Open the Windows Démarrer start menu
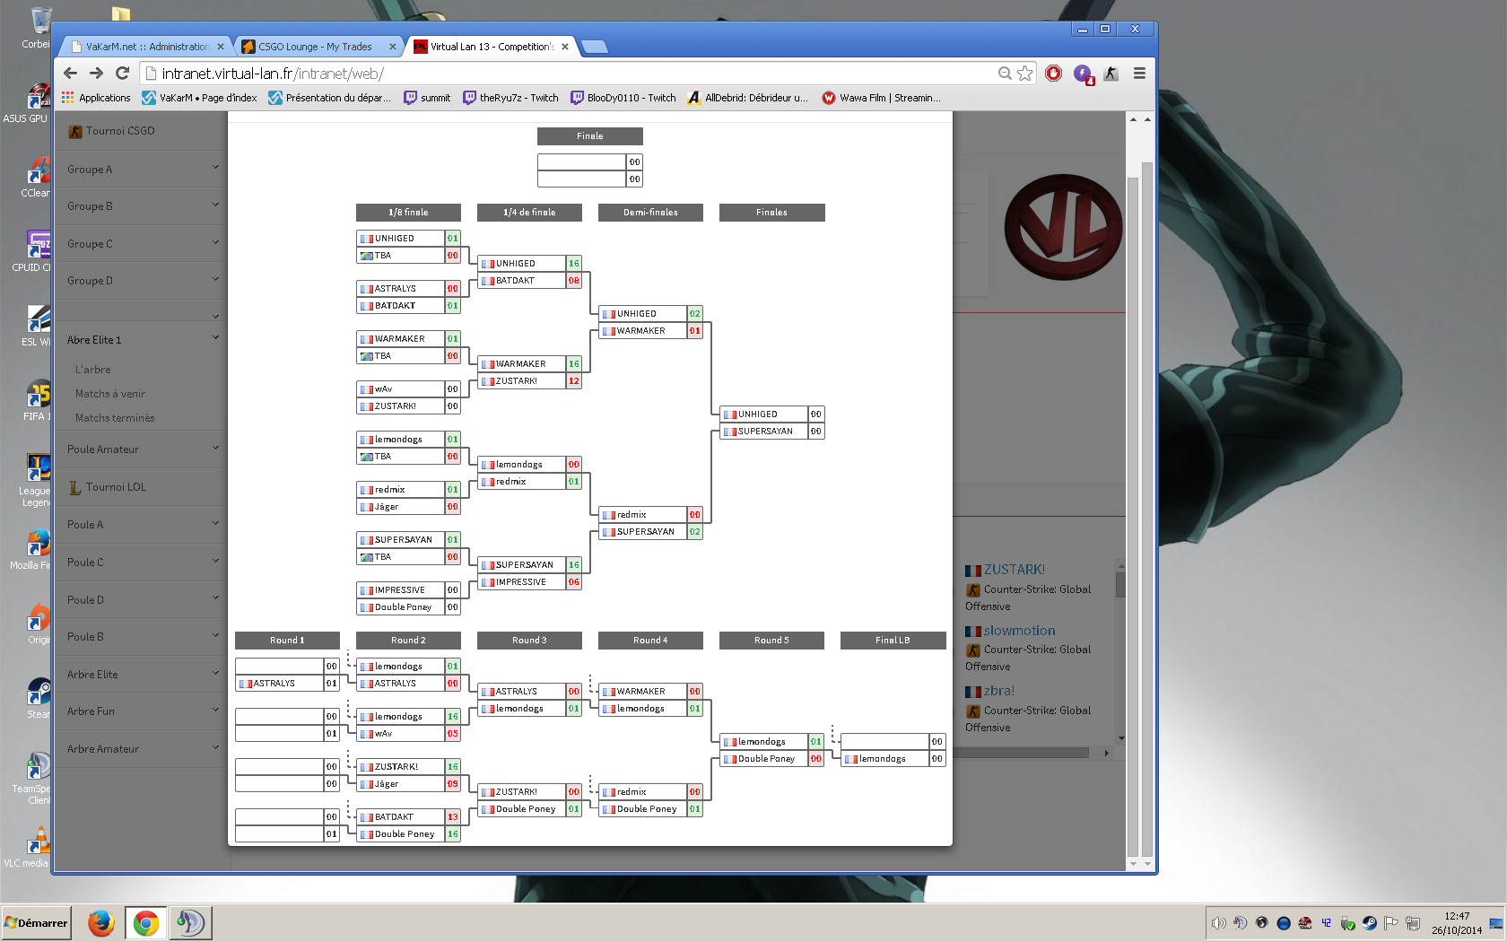1507x942 pixels. click(x=36, y=922)
